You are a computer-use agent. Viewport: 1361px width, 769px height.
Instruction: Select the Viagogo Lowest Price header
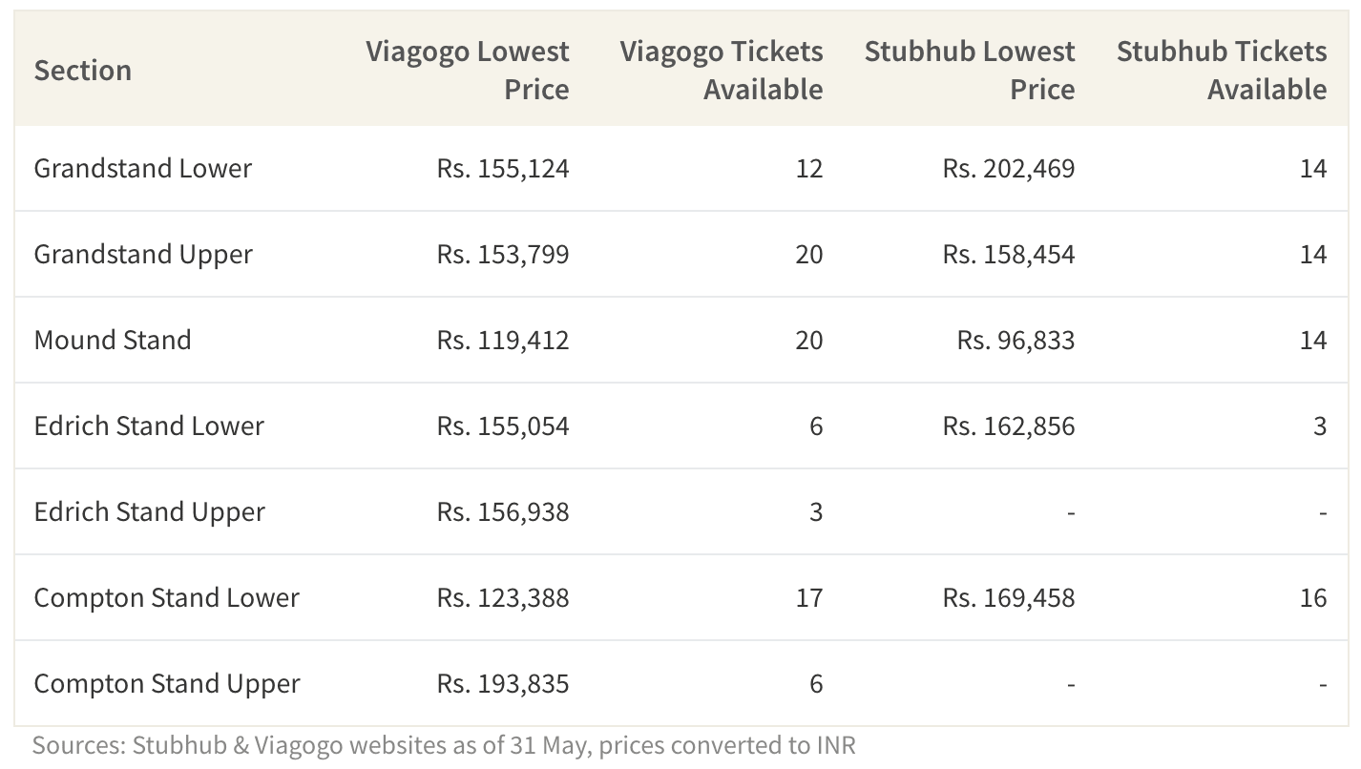point(468,70)
